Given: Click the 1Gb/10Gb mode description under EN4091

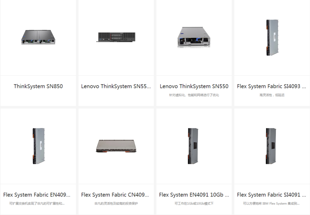Looking at the screenshot, I should coord(194,203).
